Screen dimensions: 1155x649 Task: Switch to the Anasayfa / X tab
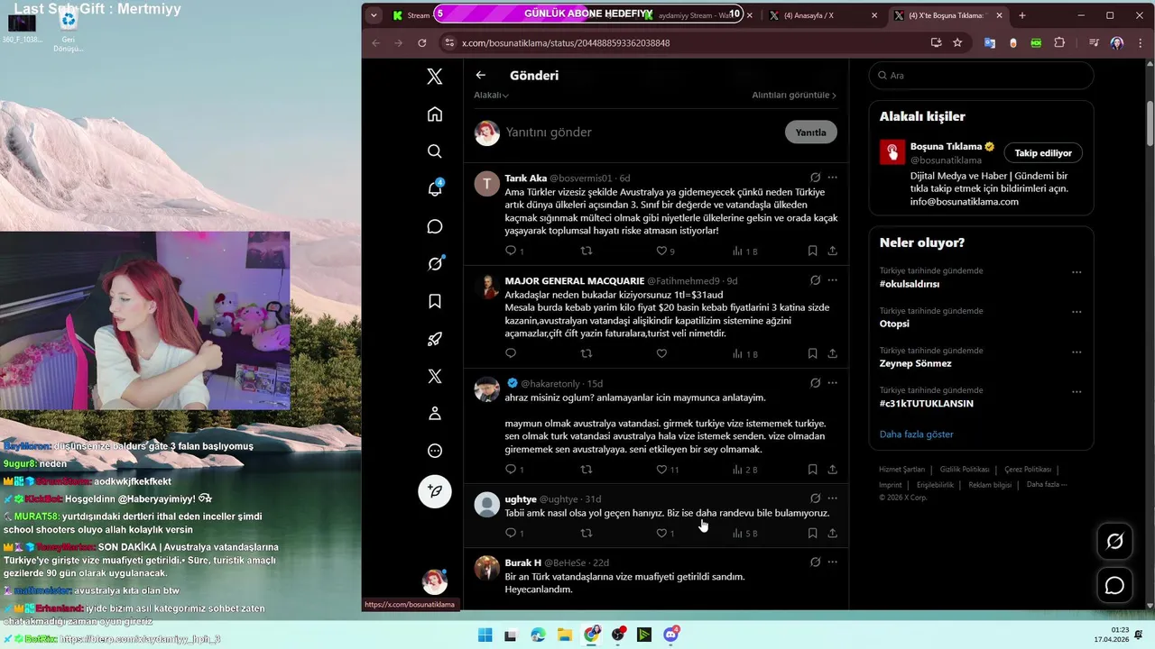pos(821,15)
